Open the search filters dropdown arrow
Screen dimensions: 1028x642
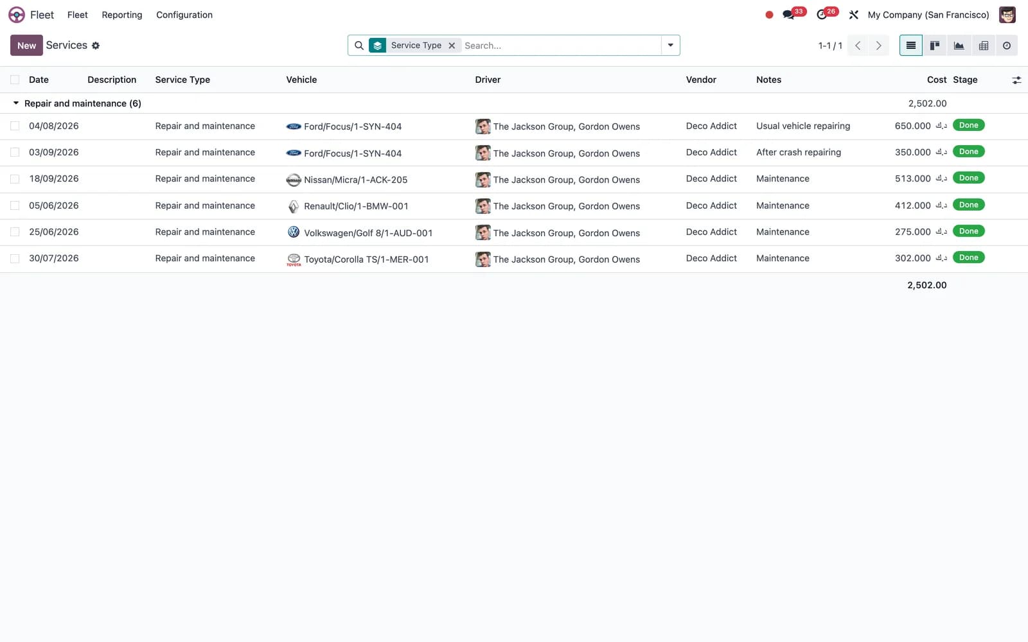pyautogui.click(x=670, y=46)
